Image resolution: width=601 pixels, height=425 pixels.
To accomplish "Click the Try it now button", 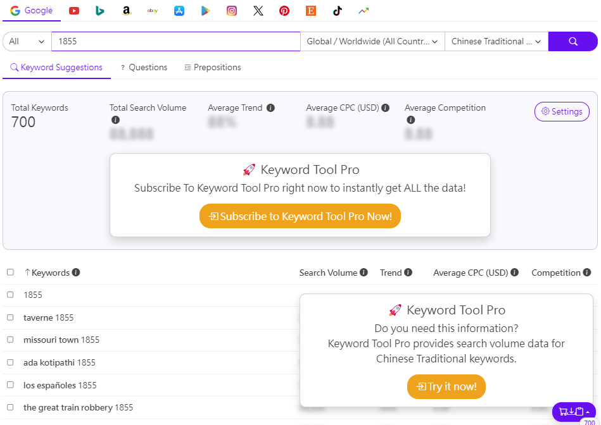I will (446, 386).
